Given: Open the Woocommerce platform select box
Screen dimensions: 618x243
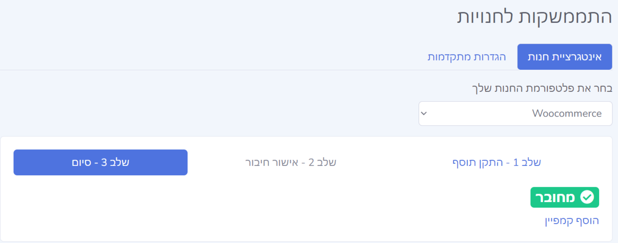Looking at the screenshot, I should (x=515, y=113).
